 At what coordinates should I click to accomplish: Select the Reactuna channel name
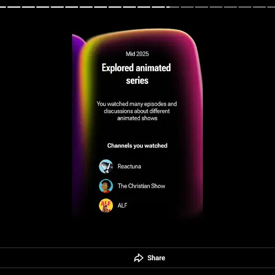coord(129,166)
